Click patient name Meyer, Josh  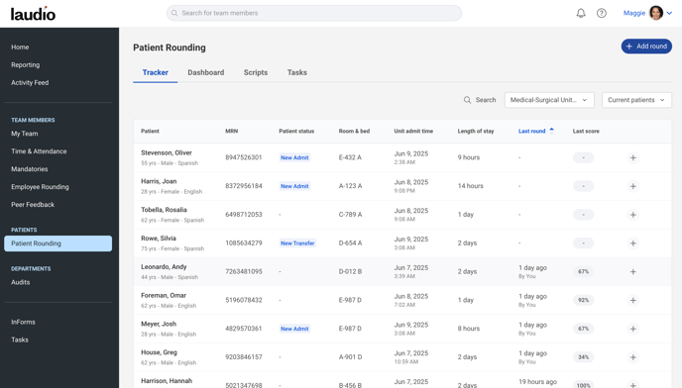(159, 324)
